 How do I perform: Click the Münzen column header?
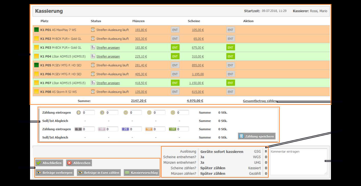point(139,21)
